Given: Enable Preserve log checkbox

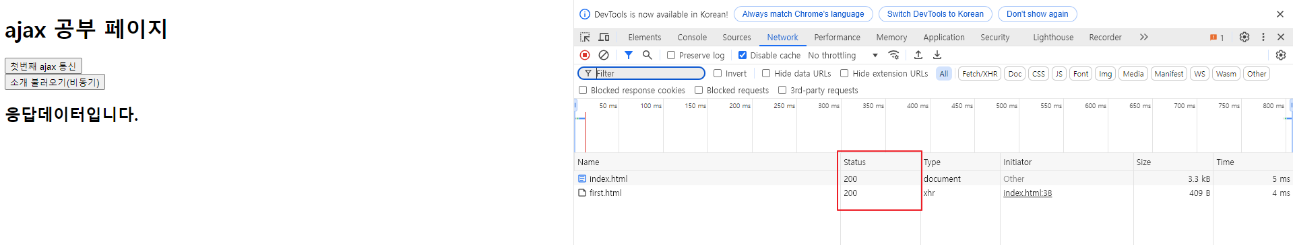Looking at the screenshot, I should (671, 55).
